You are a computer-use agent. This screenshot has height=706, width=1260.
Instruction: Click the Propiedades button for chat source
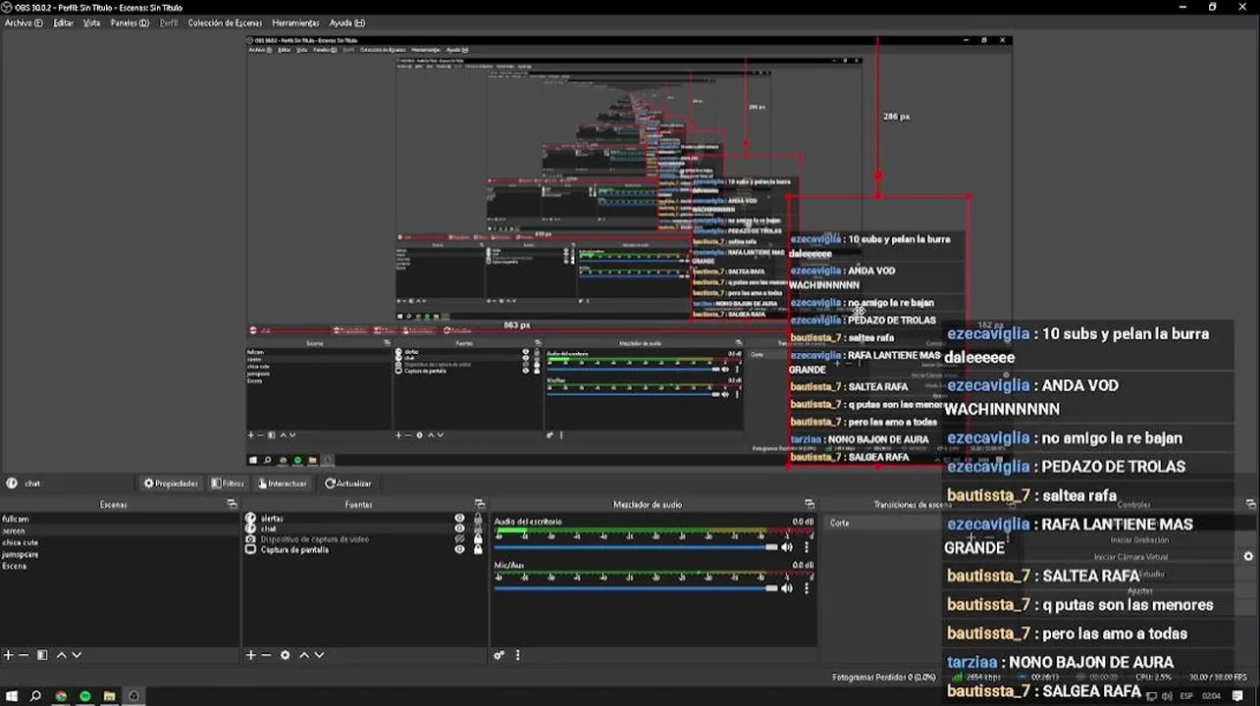[171, 483]
